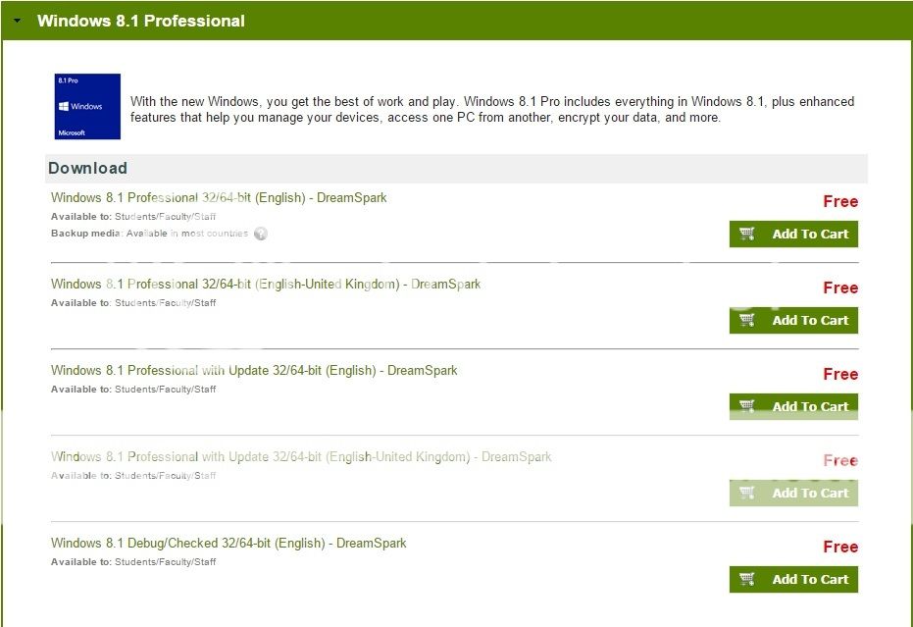Viewport: 913px width, 627px height.
Task: Click cart icon for the English-United Kingdom edition
Action: click(x=747, y=320)
